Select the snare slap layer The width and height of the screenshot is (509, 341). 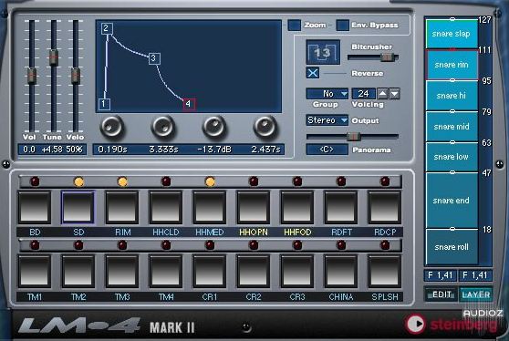click(x=452, y=34)
